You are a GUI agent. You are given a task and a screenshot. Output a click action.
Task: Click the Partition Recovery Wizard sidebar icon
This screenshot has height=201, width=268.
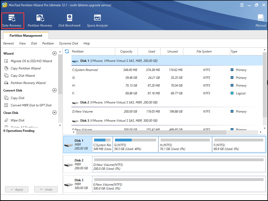(6, 83)
